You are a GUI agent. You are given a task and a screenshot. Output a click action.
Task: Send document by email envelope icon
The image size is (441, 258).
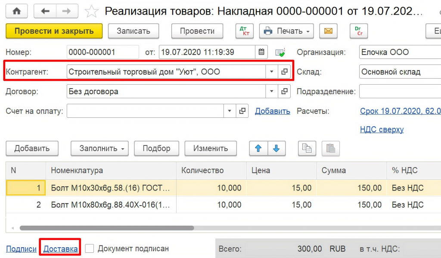(328, 31)
